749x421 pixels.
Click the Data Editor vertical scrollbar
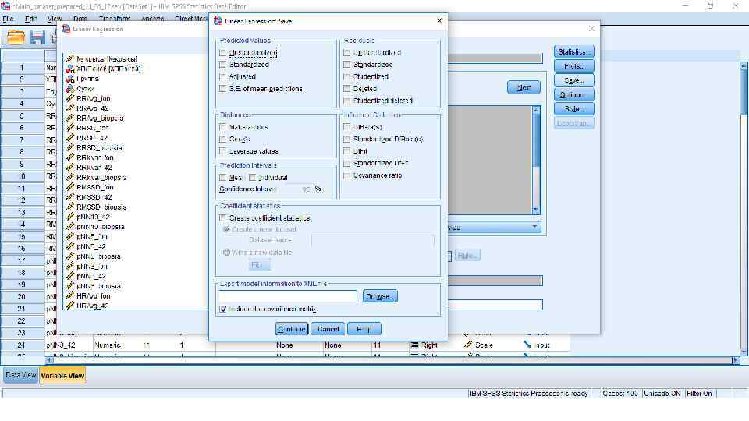click(744, 208)
